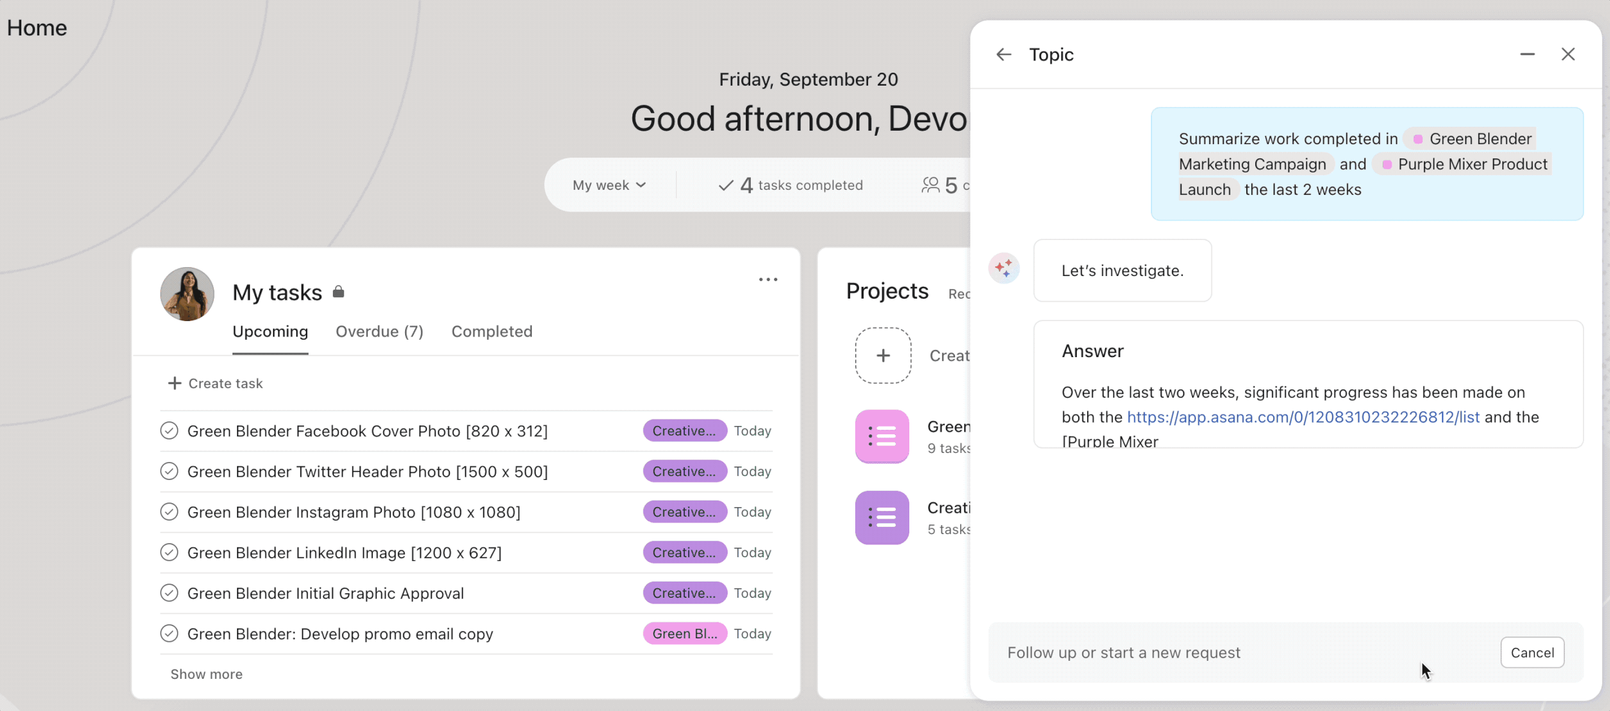
Task: Cancel the AI request
Action: click(x=1532, y=652)
